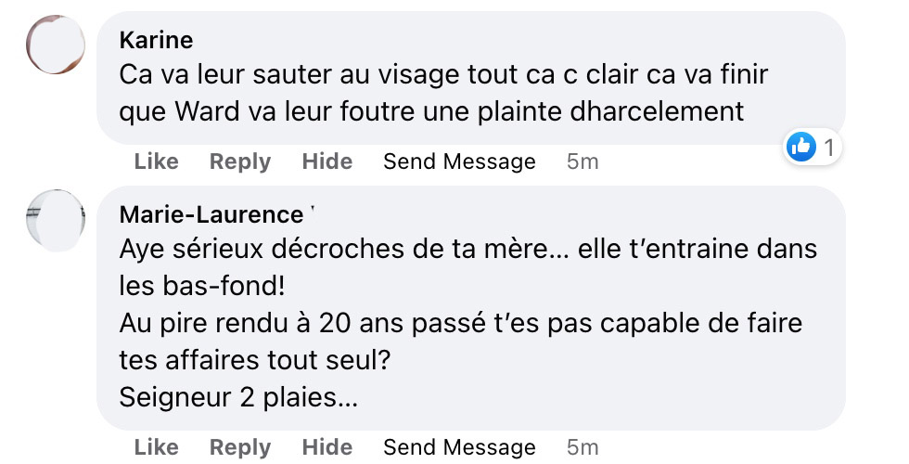Open Marie-Laurence's profile picture

(56, 220)
